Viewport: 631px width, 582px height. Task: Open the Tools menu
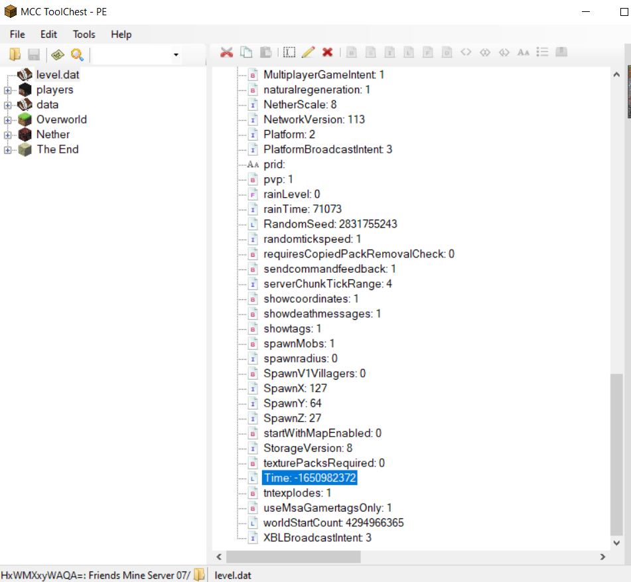84,35
